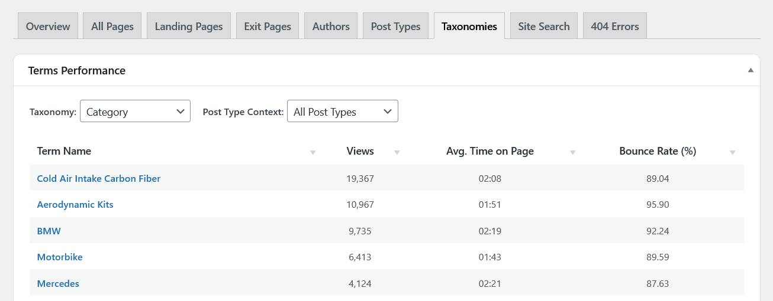773x301 pixels.
Task: Click the Views column header
Action: tap(360, 151)
